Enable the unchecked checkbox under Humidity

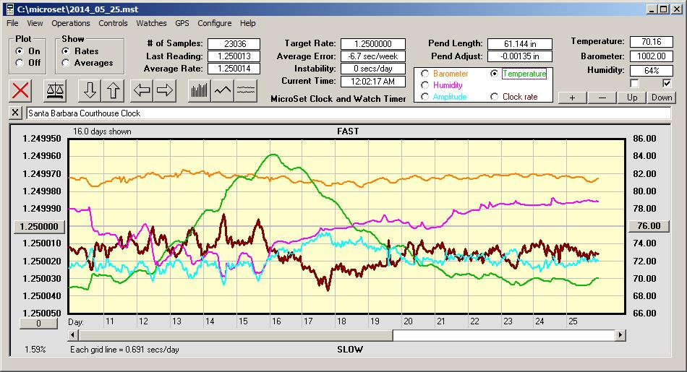click(x=634, y=83)
